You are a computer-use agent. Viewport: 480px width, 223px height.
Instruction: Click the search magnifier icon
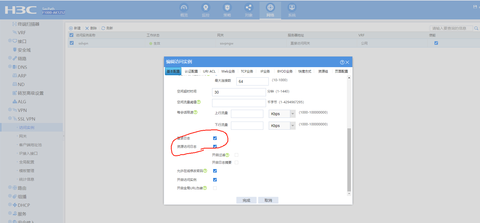(476, 28)
